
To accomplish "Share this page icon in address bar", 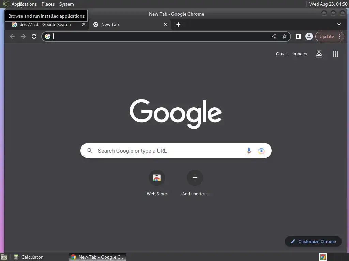I will (274, 36).
